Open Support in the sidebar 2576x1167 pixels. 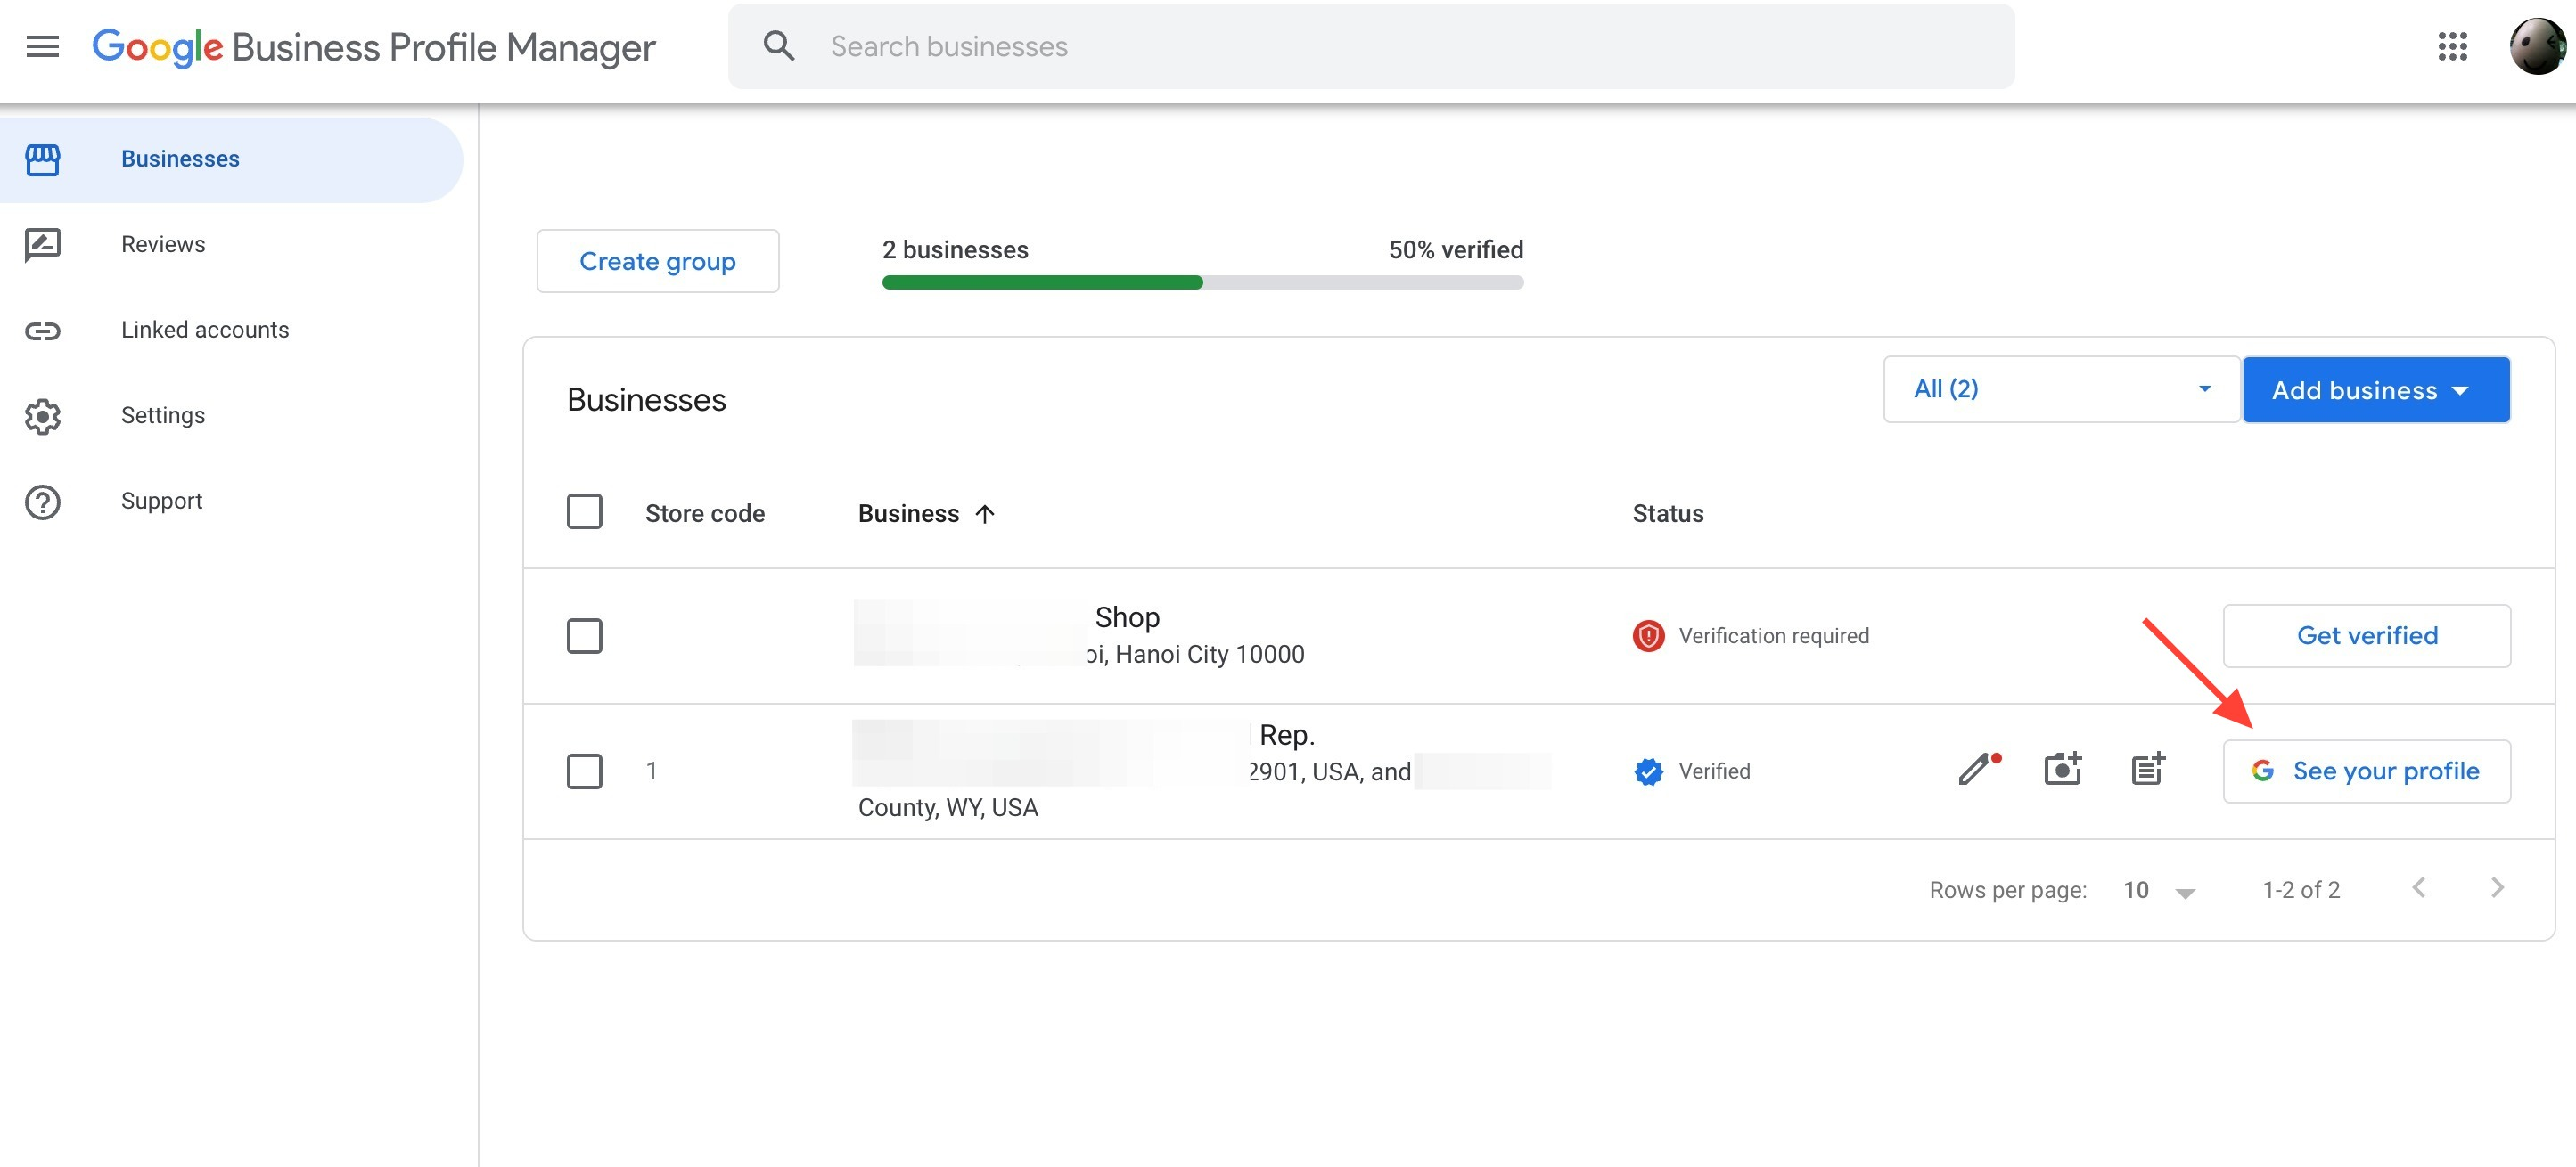231,502
